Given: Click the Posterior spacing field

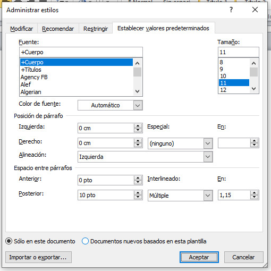Looking at the screenshot, I should (x=106, y=195).
